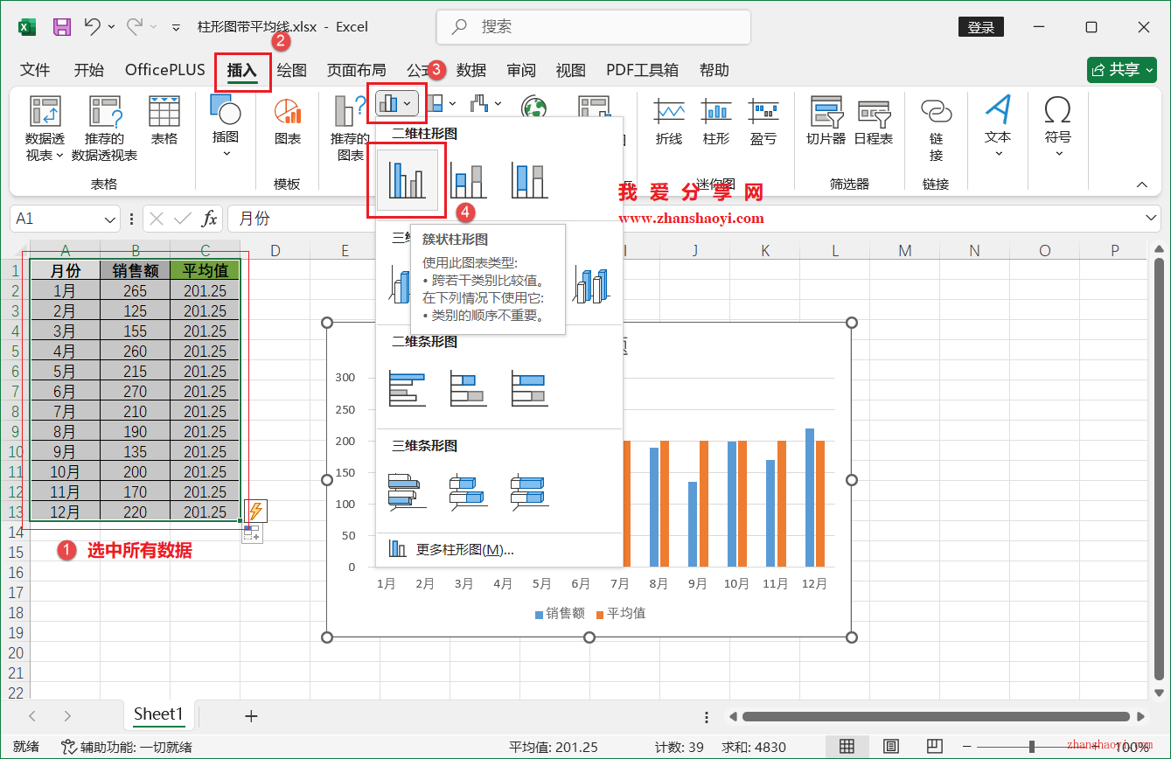
Task: Select the 2D clustered bar chart icon
Action: click(x=407, y=388)
